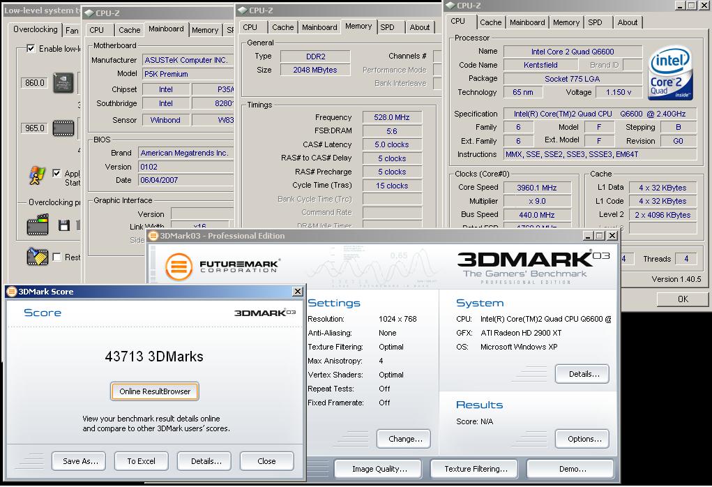The height and width of the screenshot is (487, 712).
Task: Click the Demo... button
Action: 572,469
